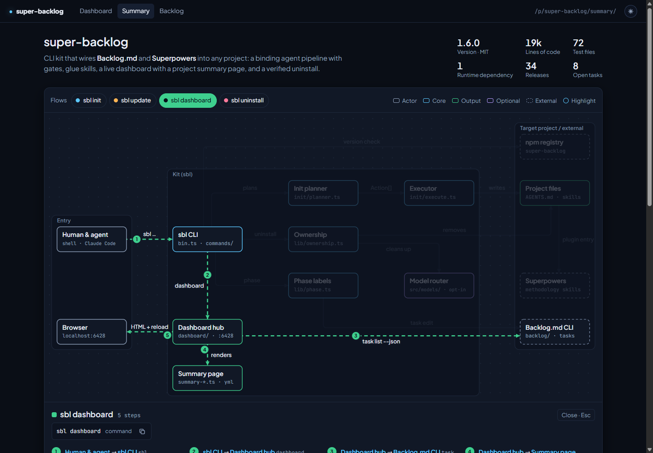This screenshot has width=653, height=453.
Task: Click the External legend item
Action: [541, 101]
